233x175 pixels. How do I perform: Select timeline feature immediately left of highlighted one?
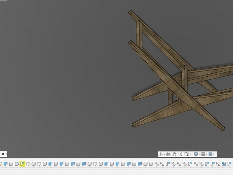pyautogui.click(x=17, y=164)
